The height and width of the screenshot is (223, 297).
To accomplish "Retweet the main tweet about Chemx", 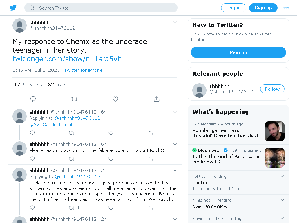I will [x=74, y=99].
